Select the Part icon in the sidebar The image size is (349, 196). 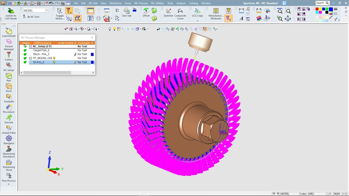pyautogui.click(x=9, y=76)
